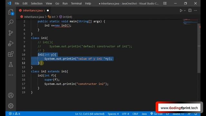This screenshot has width=206, height=116.
Task: Open the errors and warnings problems indicator
Action: [14, 114]
